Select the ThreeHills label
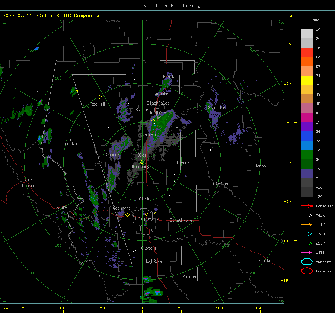 tap(187, 163)
